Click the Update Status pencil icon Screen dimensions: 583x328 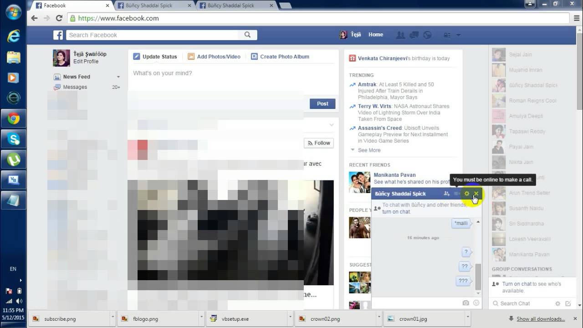(x=137, y=56)
